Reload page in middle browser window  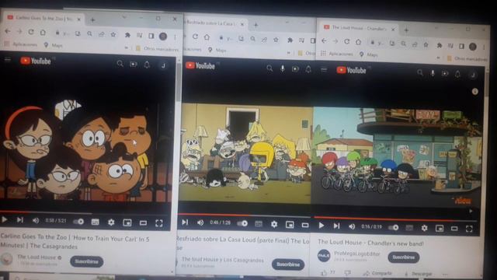(195, 37)
